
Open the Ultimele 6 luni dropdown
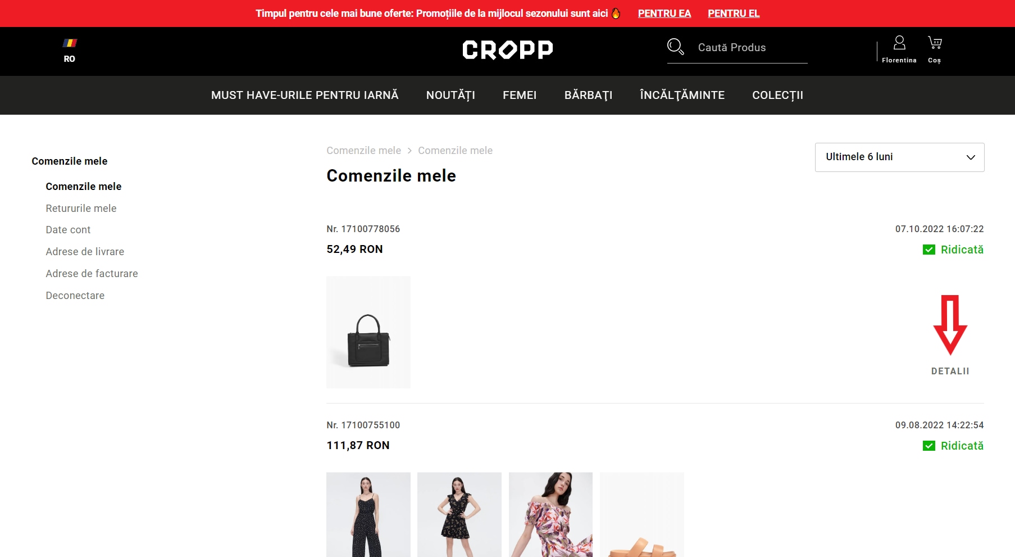pos(899,157)
